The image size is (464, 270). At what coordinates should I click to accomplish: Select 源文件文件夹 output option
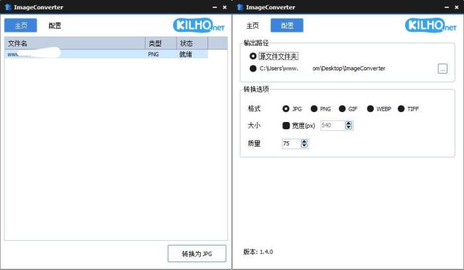[253, 56]
